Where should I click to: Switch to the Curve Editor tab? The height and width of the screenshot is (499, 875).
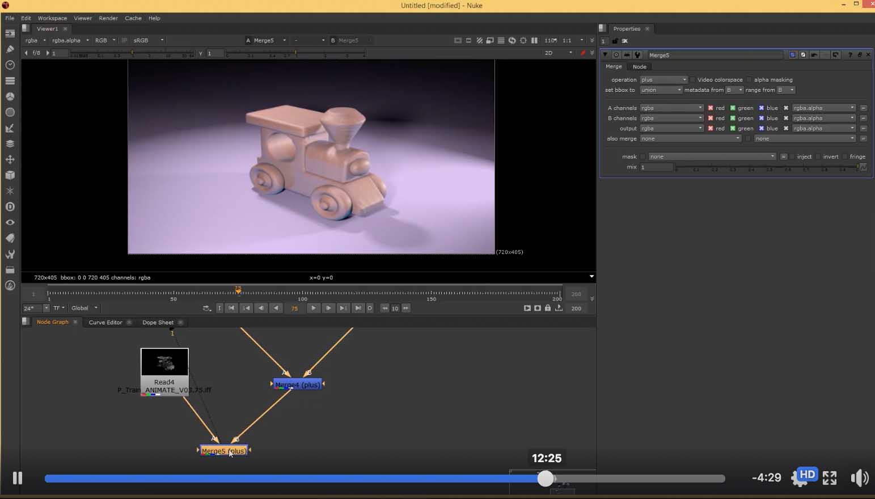click(x=105, y=322)
